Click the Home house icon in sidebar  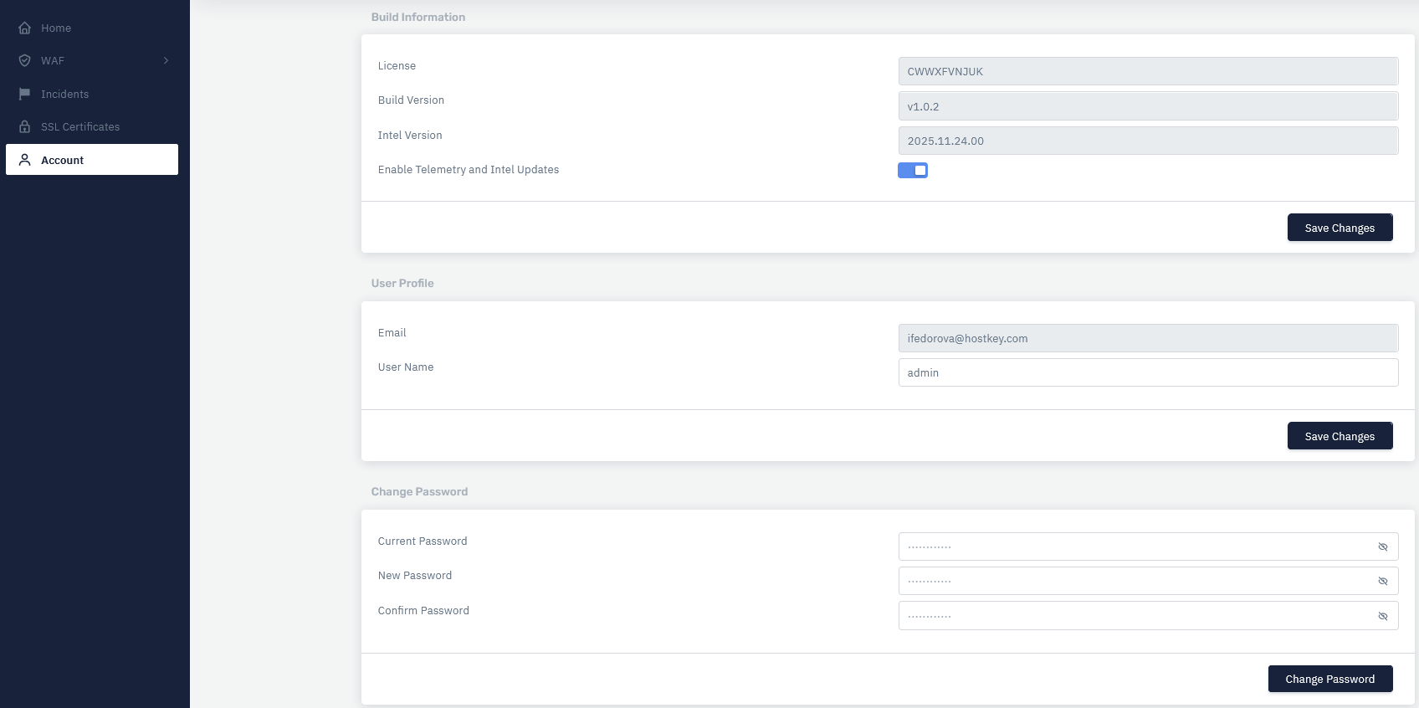point(25,28)
